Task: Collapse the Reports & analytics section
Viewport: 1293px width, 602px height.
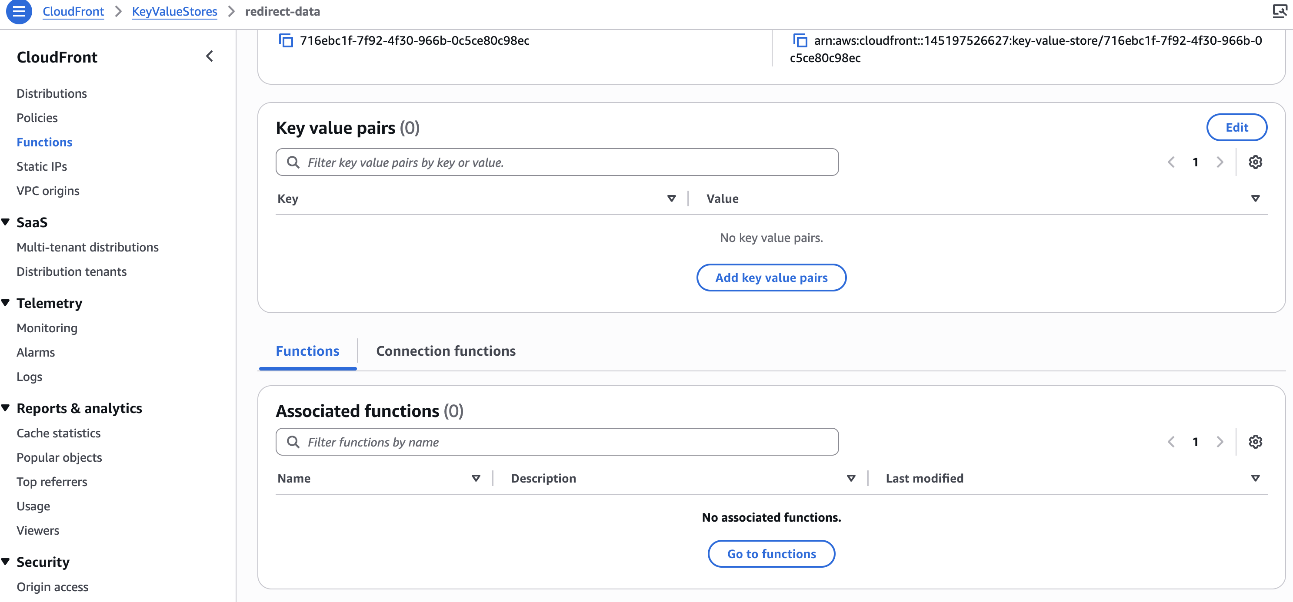Action: point(6,408)
